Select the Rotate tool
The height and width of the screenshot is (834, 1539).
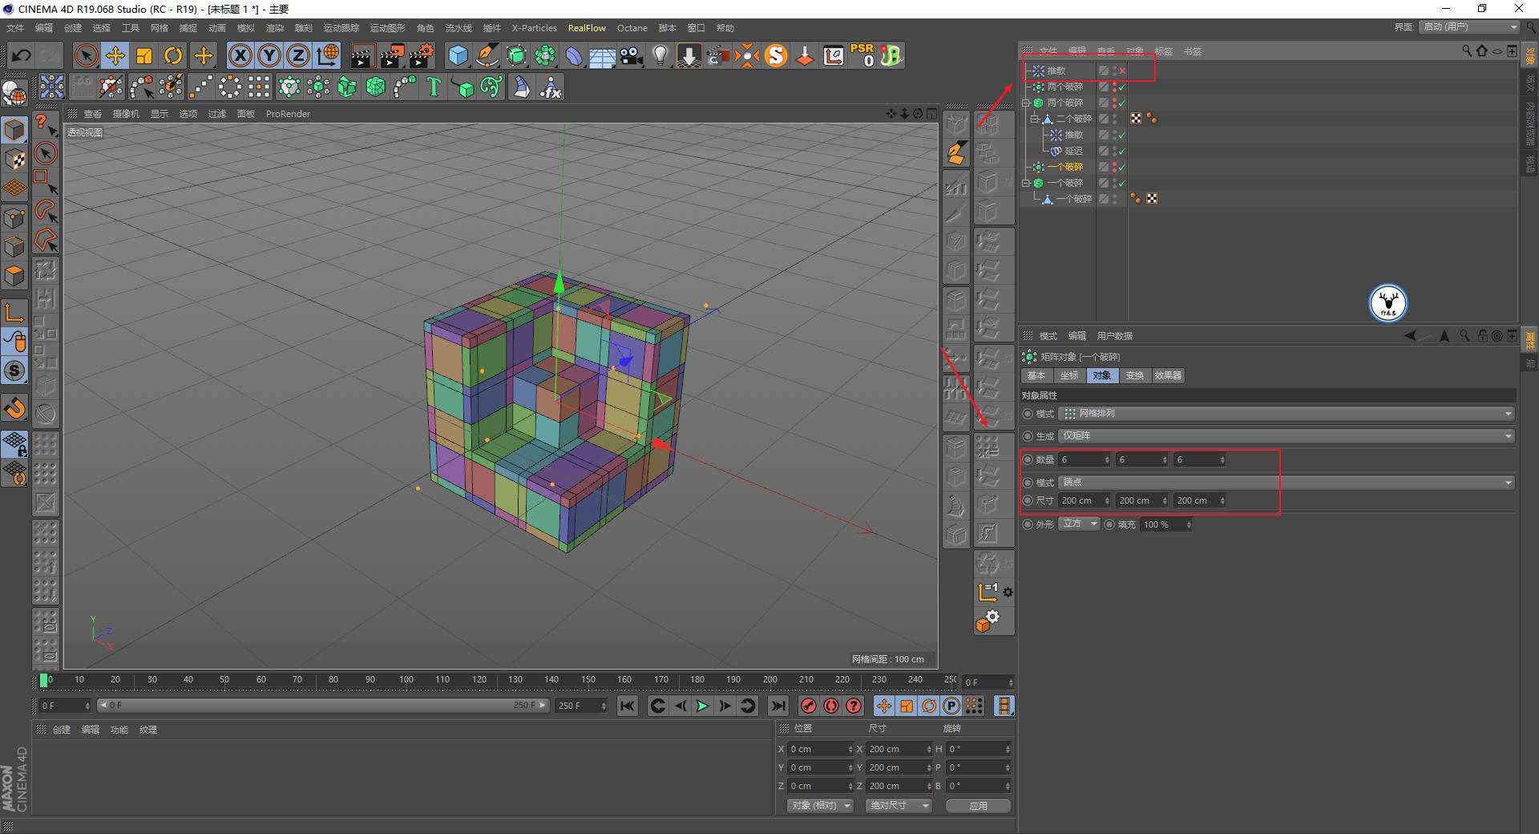click(174, 55)
